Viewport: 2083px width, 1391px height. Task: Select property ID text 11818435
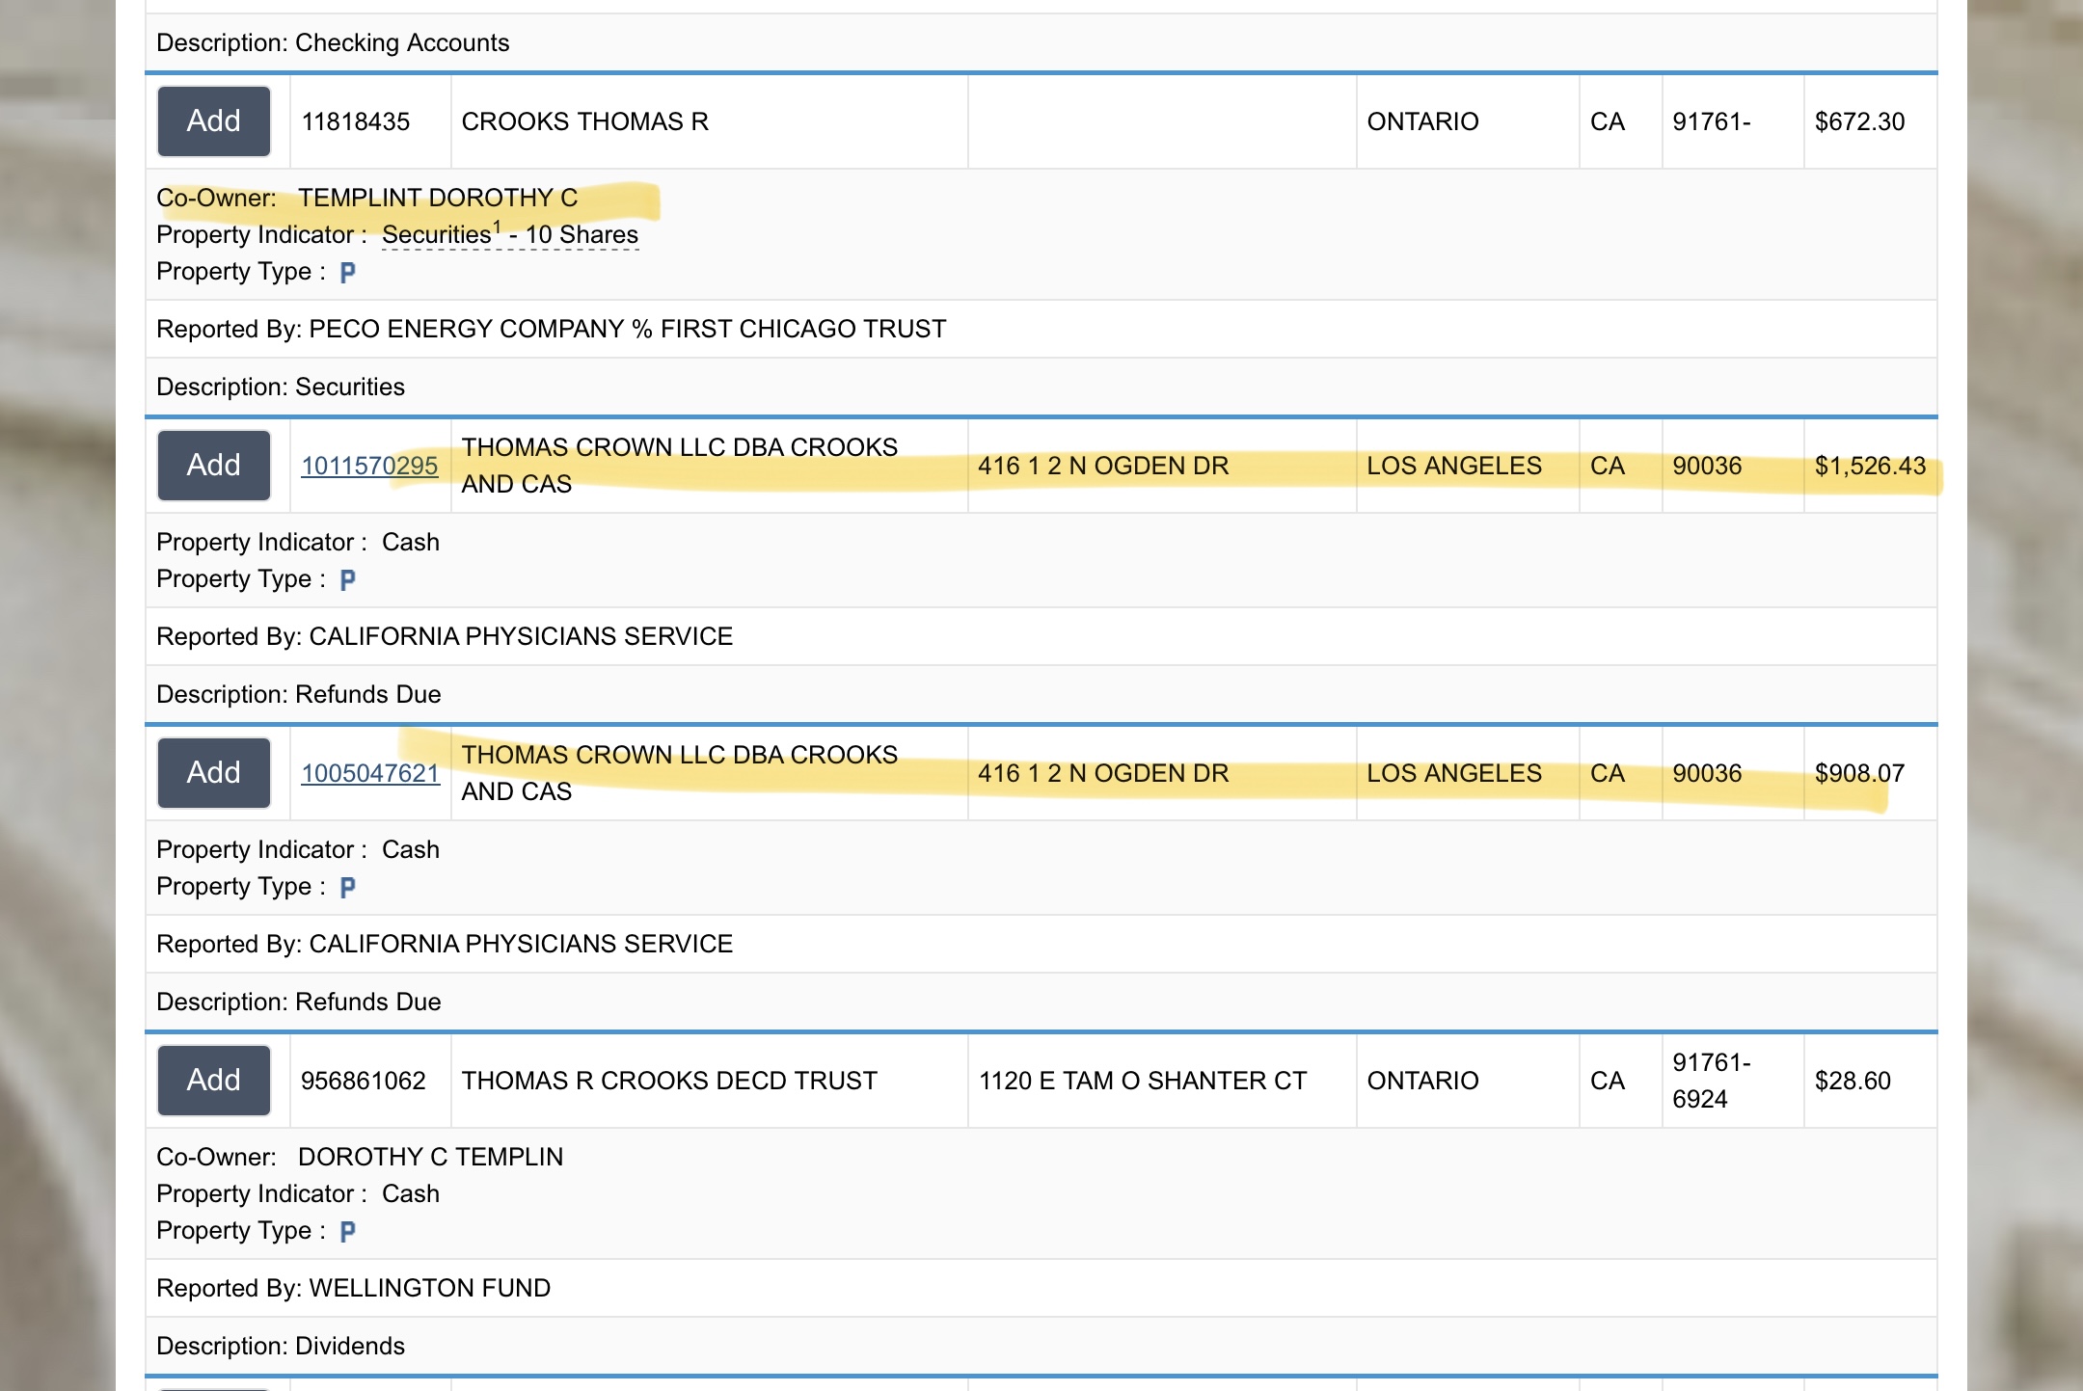click(x=356, y=121)
